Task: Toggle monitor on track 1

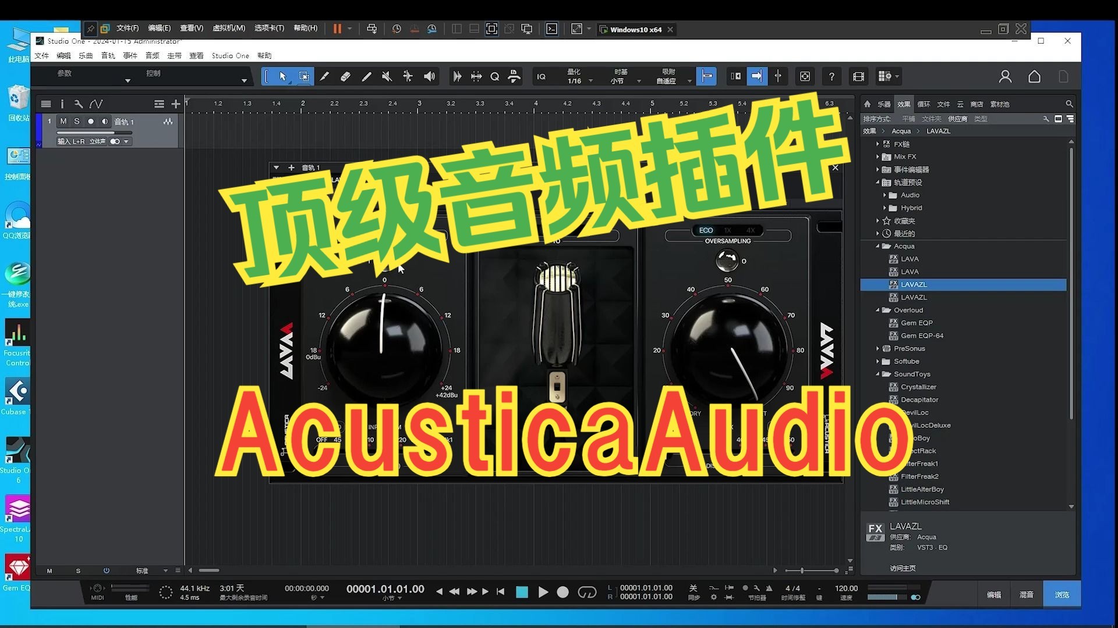Action: point(104,122)
